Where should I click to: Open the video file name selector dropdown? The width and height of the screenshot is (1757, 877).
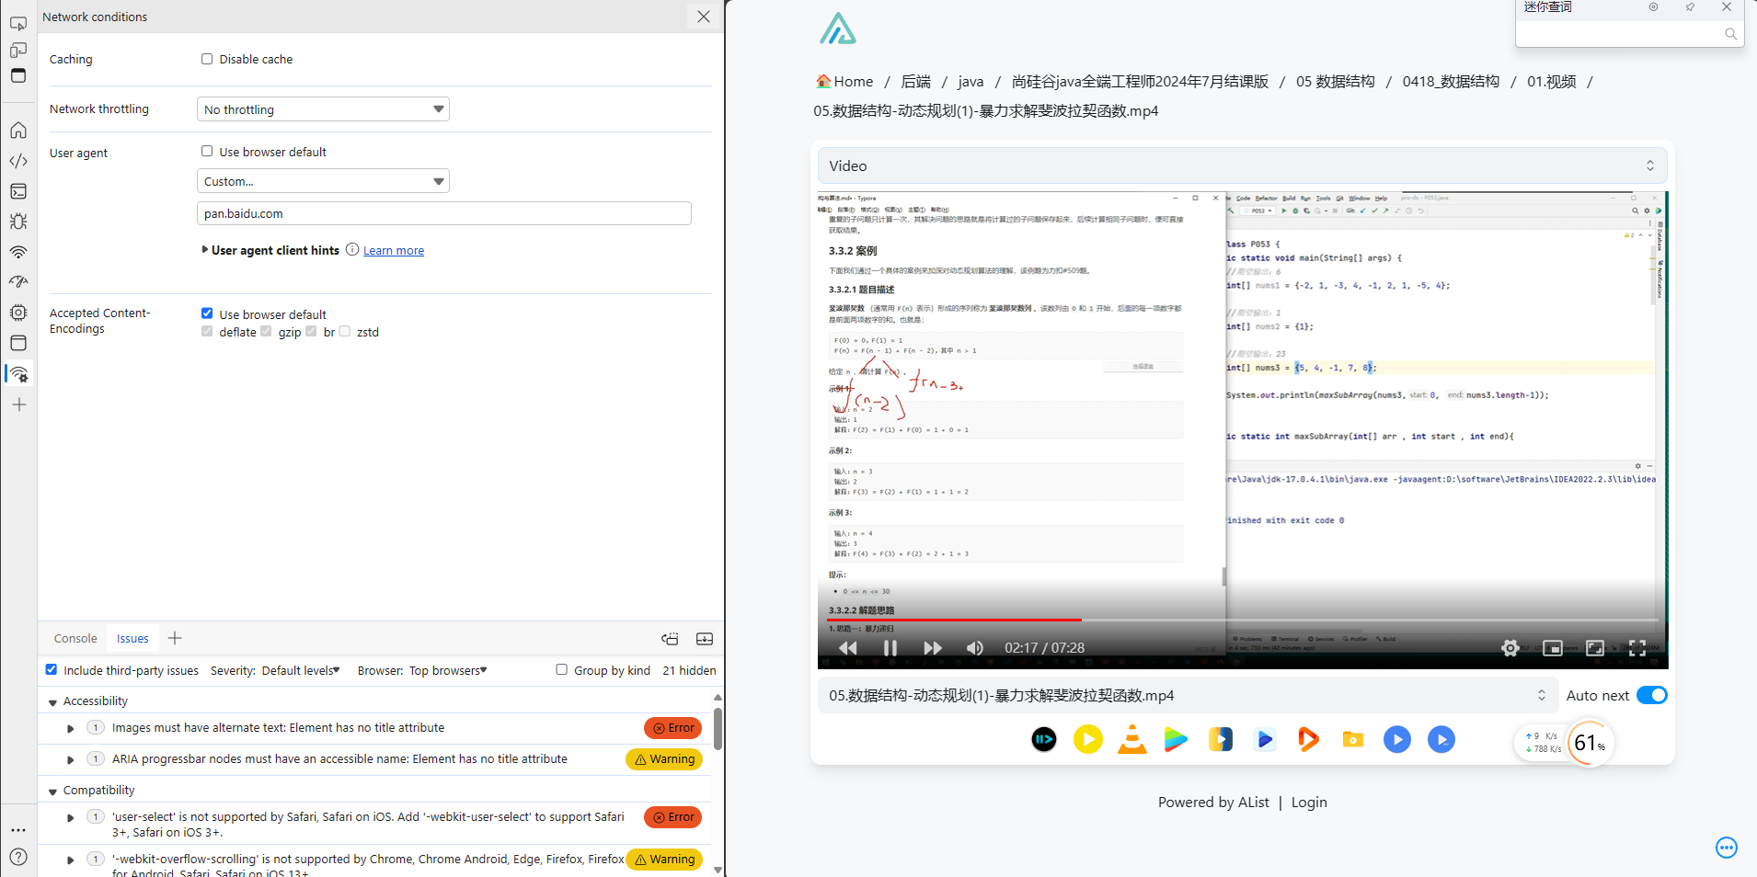tap(1188, 695)
